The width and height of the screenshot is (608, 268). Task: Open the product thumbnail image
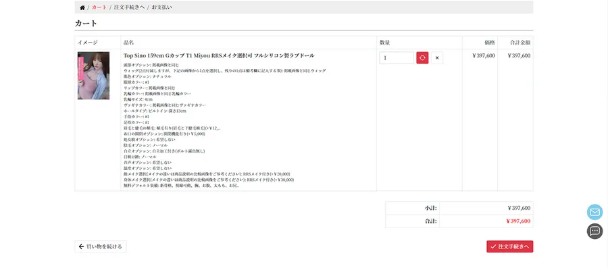click(93, 76)
